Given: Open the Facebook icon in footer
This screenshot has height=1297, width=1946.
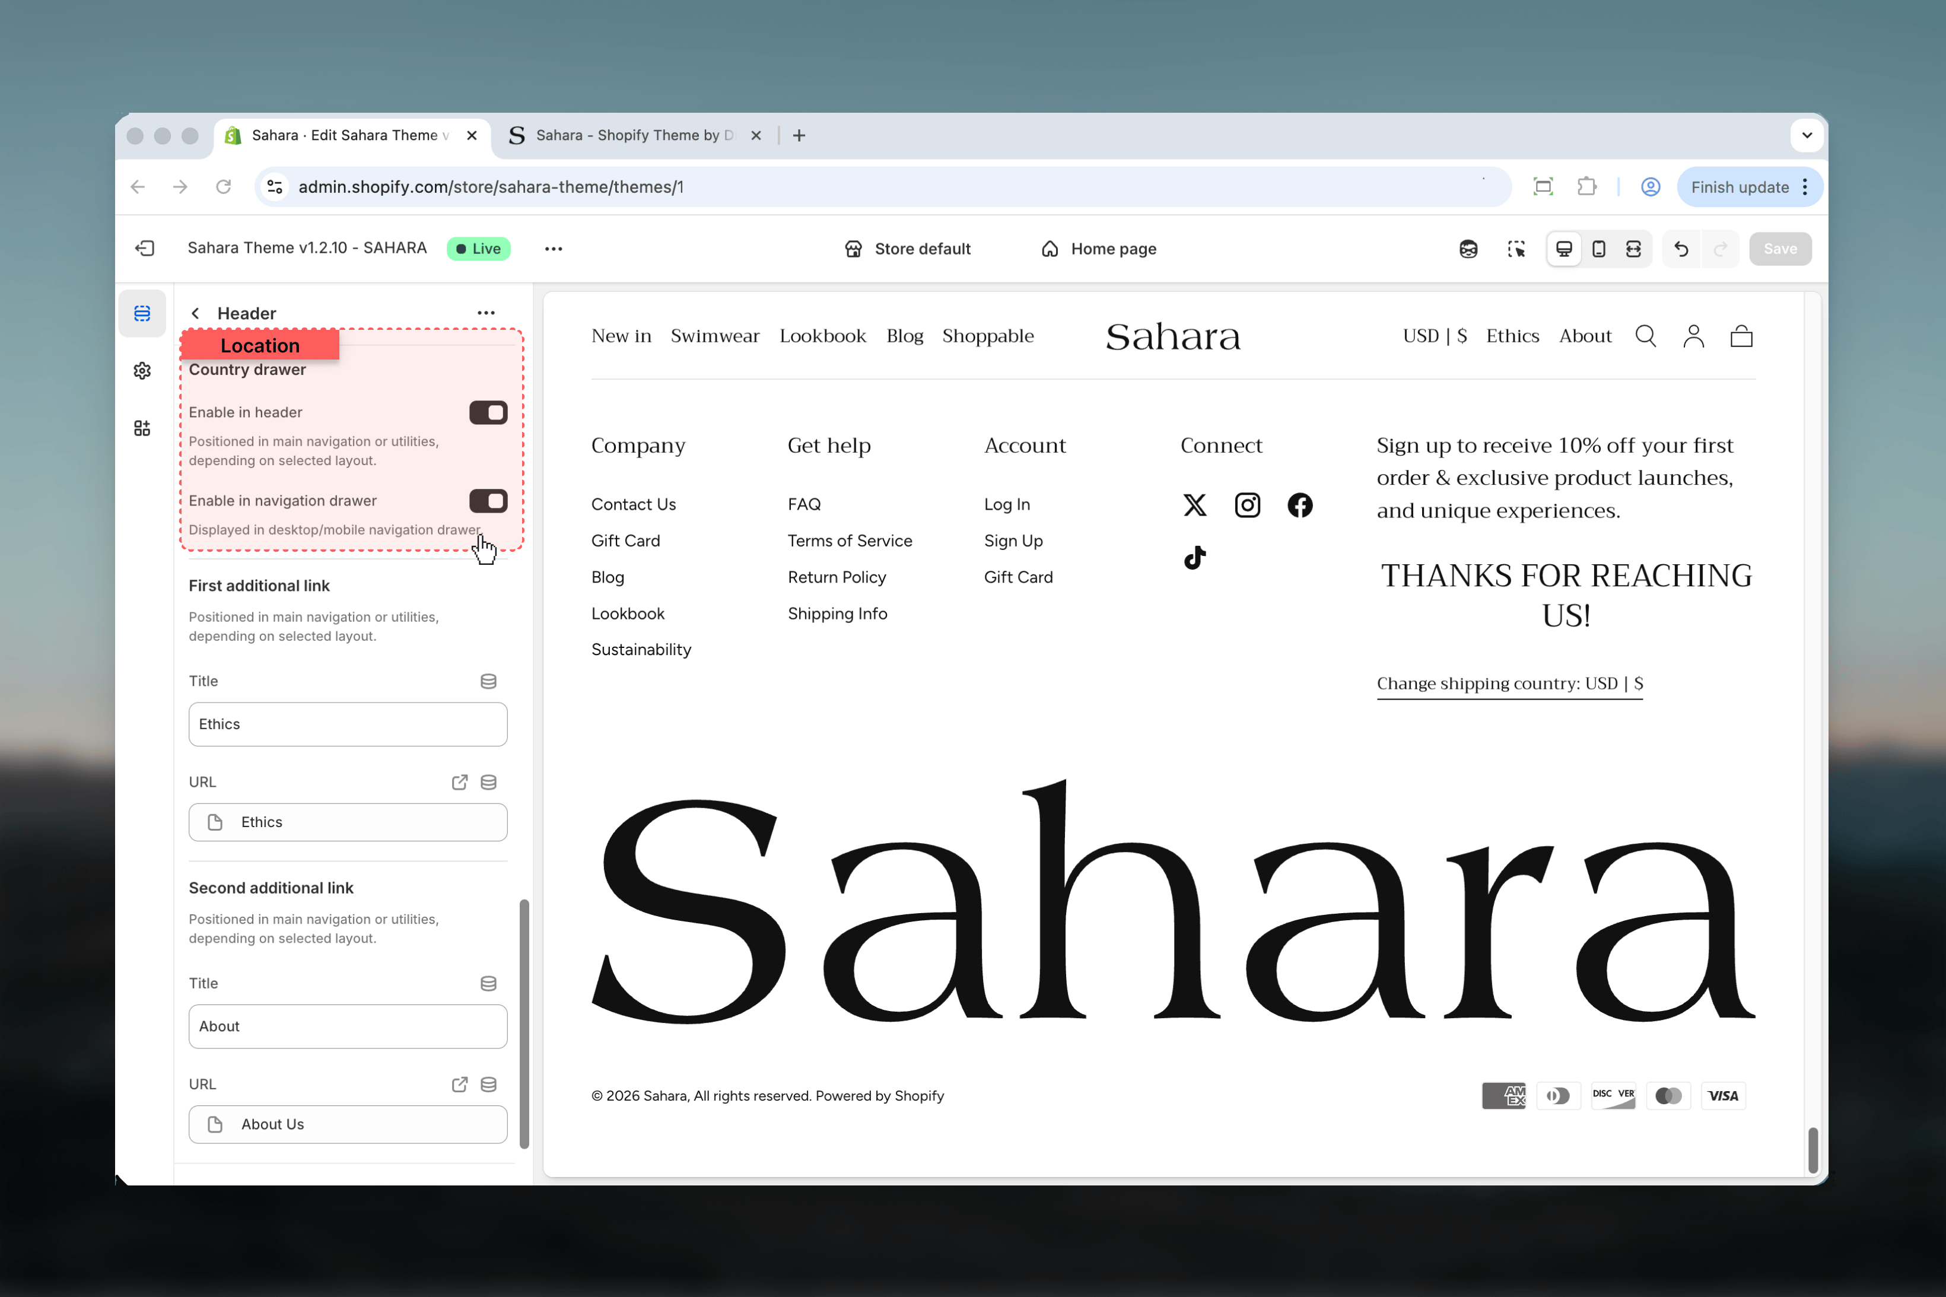Looking at the screenshot, I should (x=1299, y=504).
